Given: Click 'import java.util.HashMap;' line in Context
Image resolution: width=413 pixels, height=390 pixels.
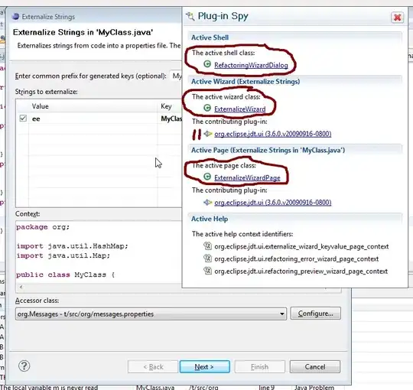Looking at the screenshot, I should (x=72, y=246).
